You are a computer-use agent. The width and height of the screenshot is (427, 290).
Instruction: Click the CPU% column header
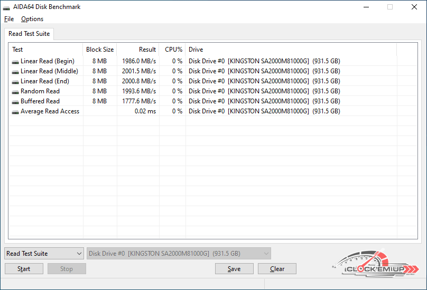coord(173,50)
